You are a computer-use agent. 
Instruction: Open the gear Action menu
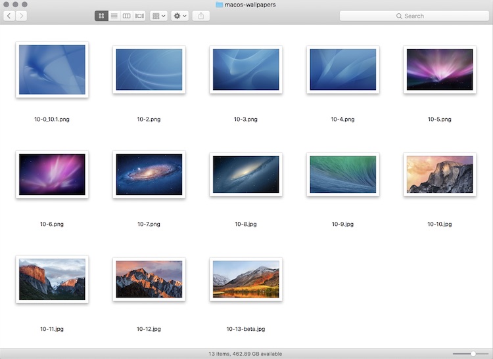click(x=180, y=16)
